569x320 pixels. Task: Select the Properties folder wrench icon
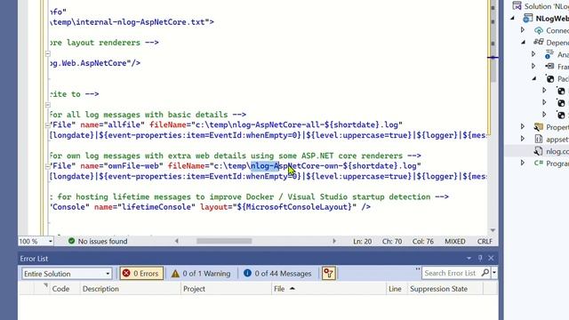click(x=539, y=127)
